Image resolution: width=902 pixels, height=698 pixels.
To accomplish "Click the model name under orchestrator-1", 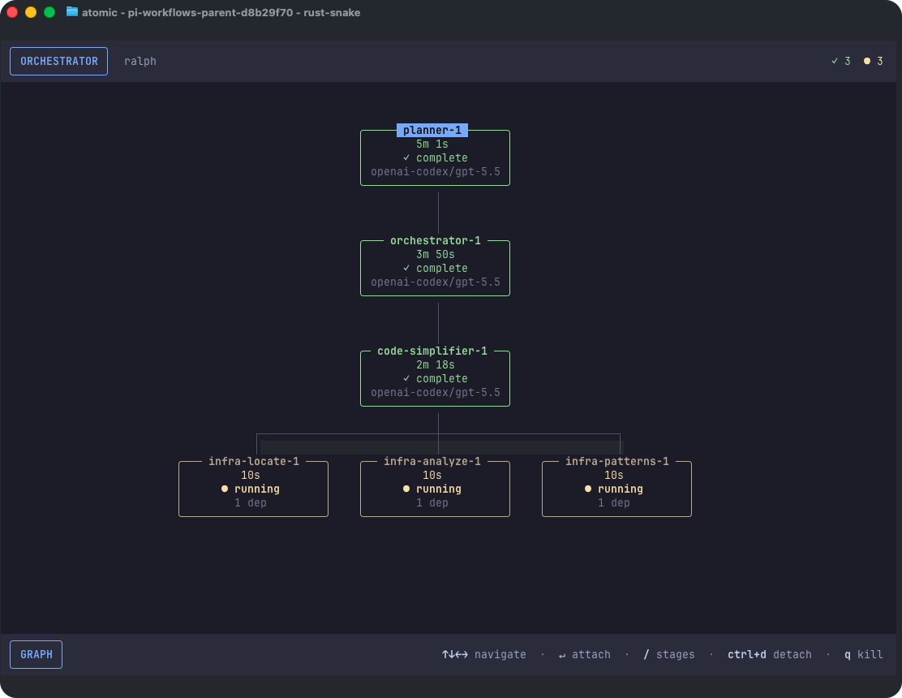I will 436,282.
